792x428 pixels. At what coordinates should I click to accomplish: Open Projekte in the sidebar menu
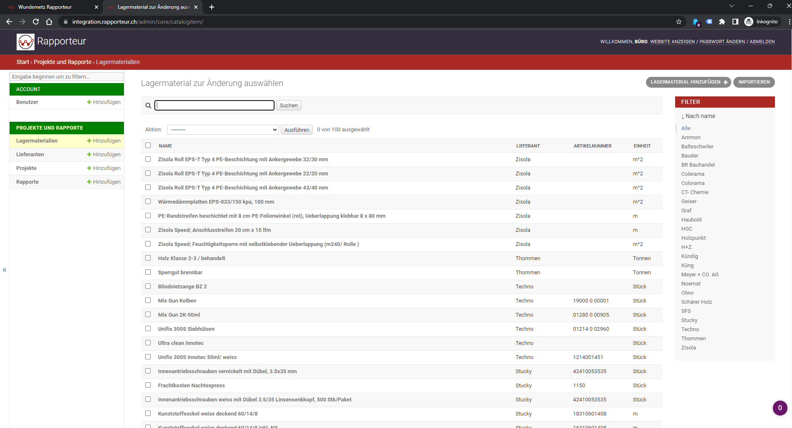pos(27,168)
